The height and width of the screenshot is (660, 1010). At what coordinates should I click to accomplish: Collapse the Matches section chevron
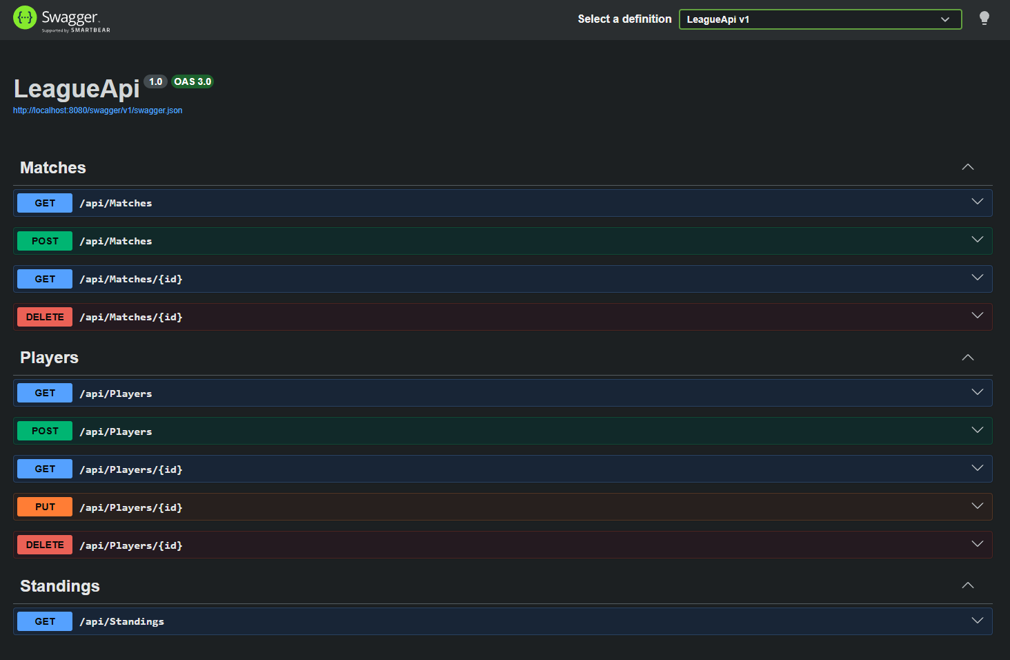(x=968, y=167)
